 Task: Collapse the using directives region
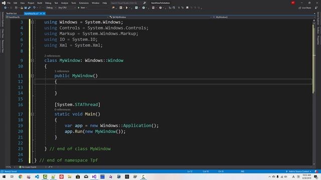(x=32, y=22)
